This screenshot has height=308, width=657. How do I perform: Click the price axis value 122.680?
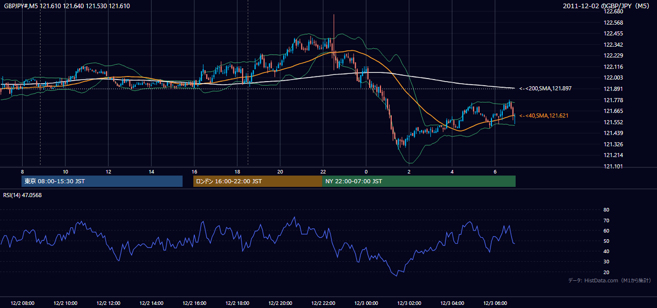(614, 11)
